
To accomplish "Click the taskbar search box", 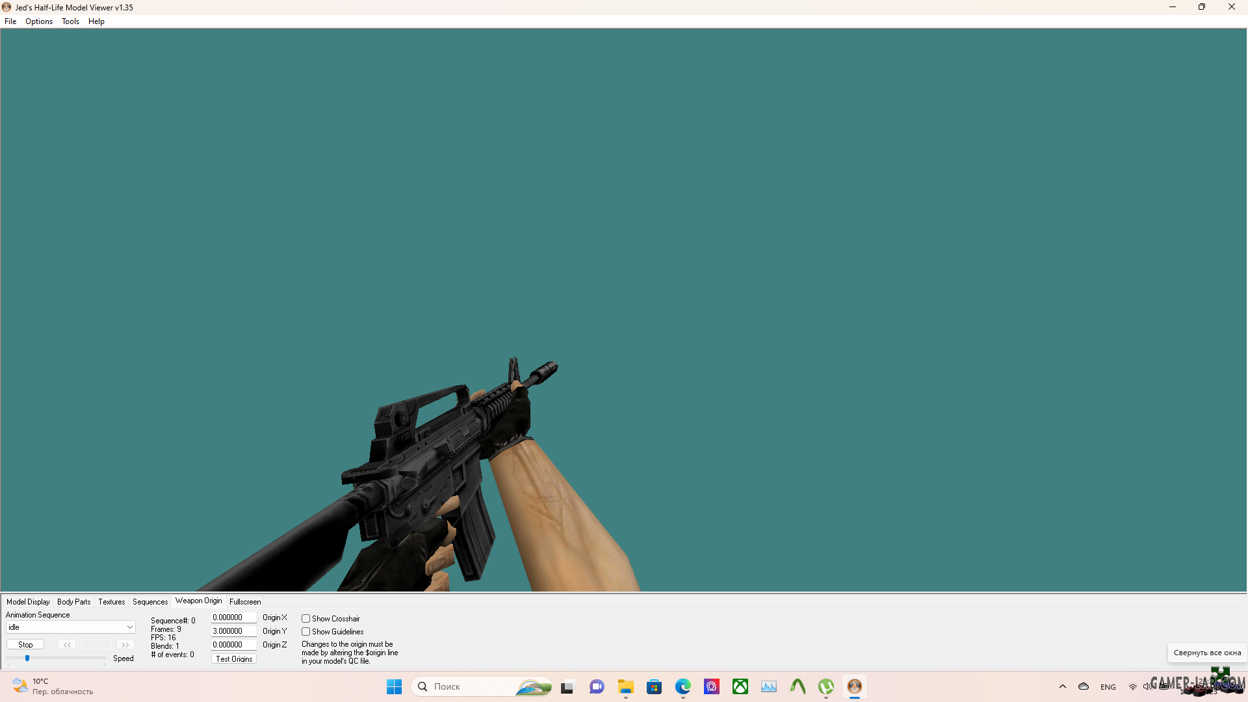I will click(x=482, y=687).
